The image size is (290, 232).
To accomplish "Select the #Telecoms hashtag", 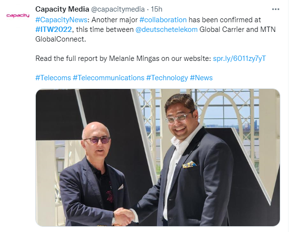I will click(x=53, y=78).
